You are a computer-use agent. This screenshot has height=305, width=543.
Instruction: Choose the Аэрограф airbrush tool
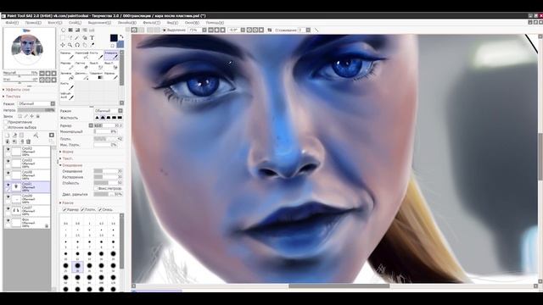point(82,55)
